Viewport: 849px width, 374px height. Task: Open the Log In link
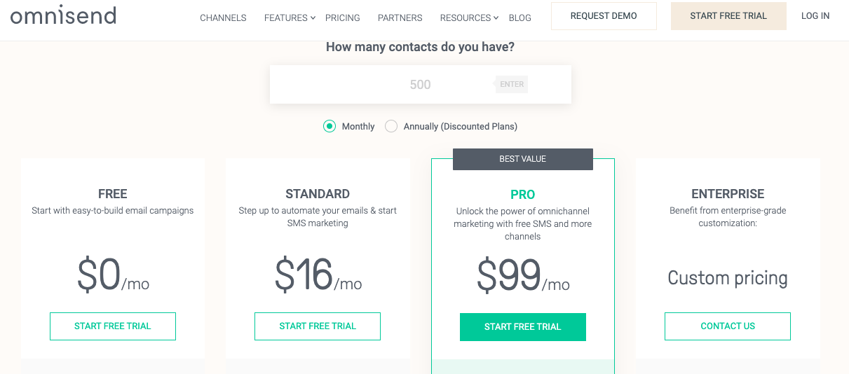click(x=815, y=16)
